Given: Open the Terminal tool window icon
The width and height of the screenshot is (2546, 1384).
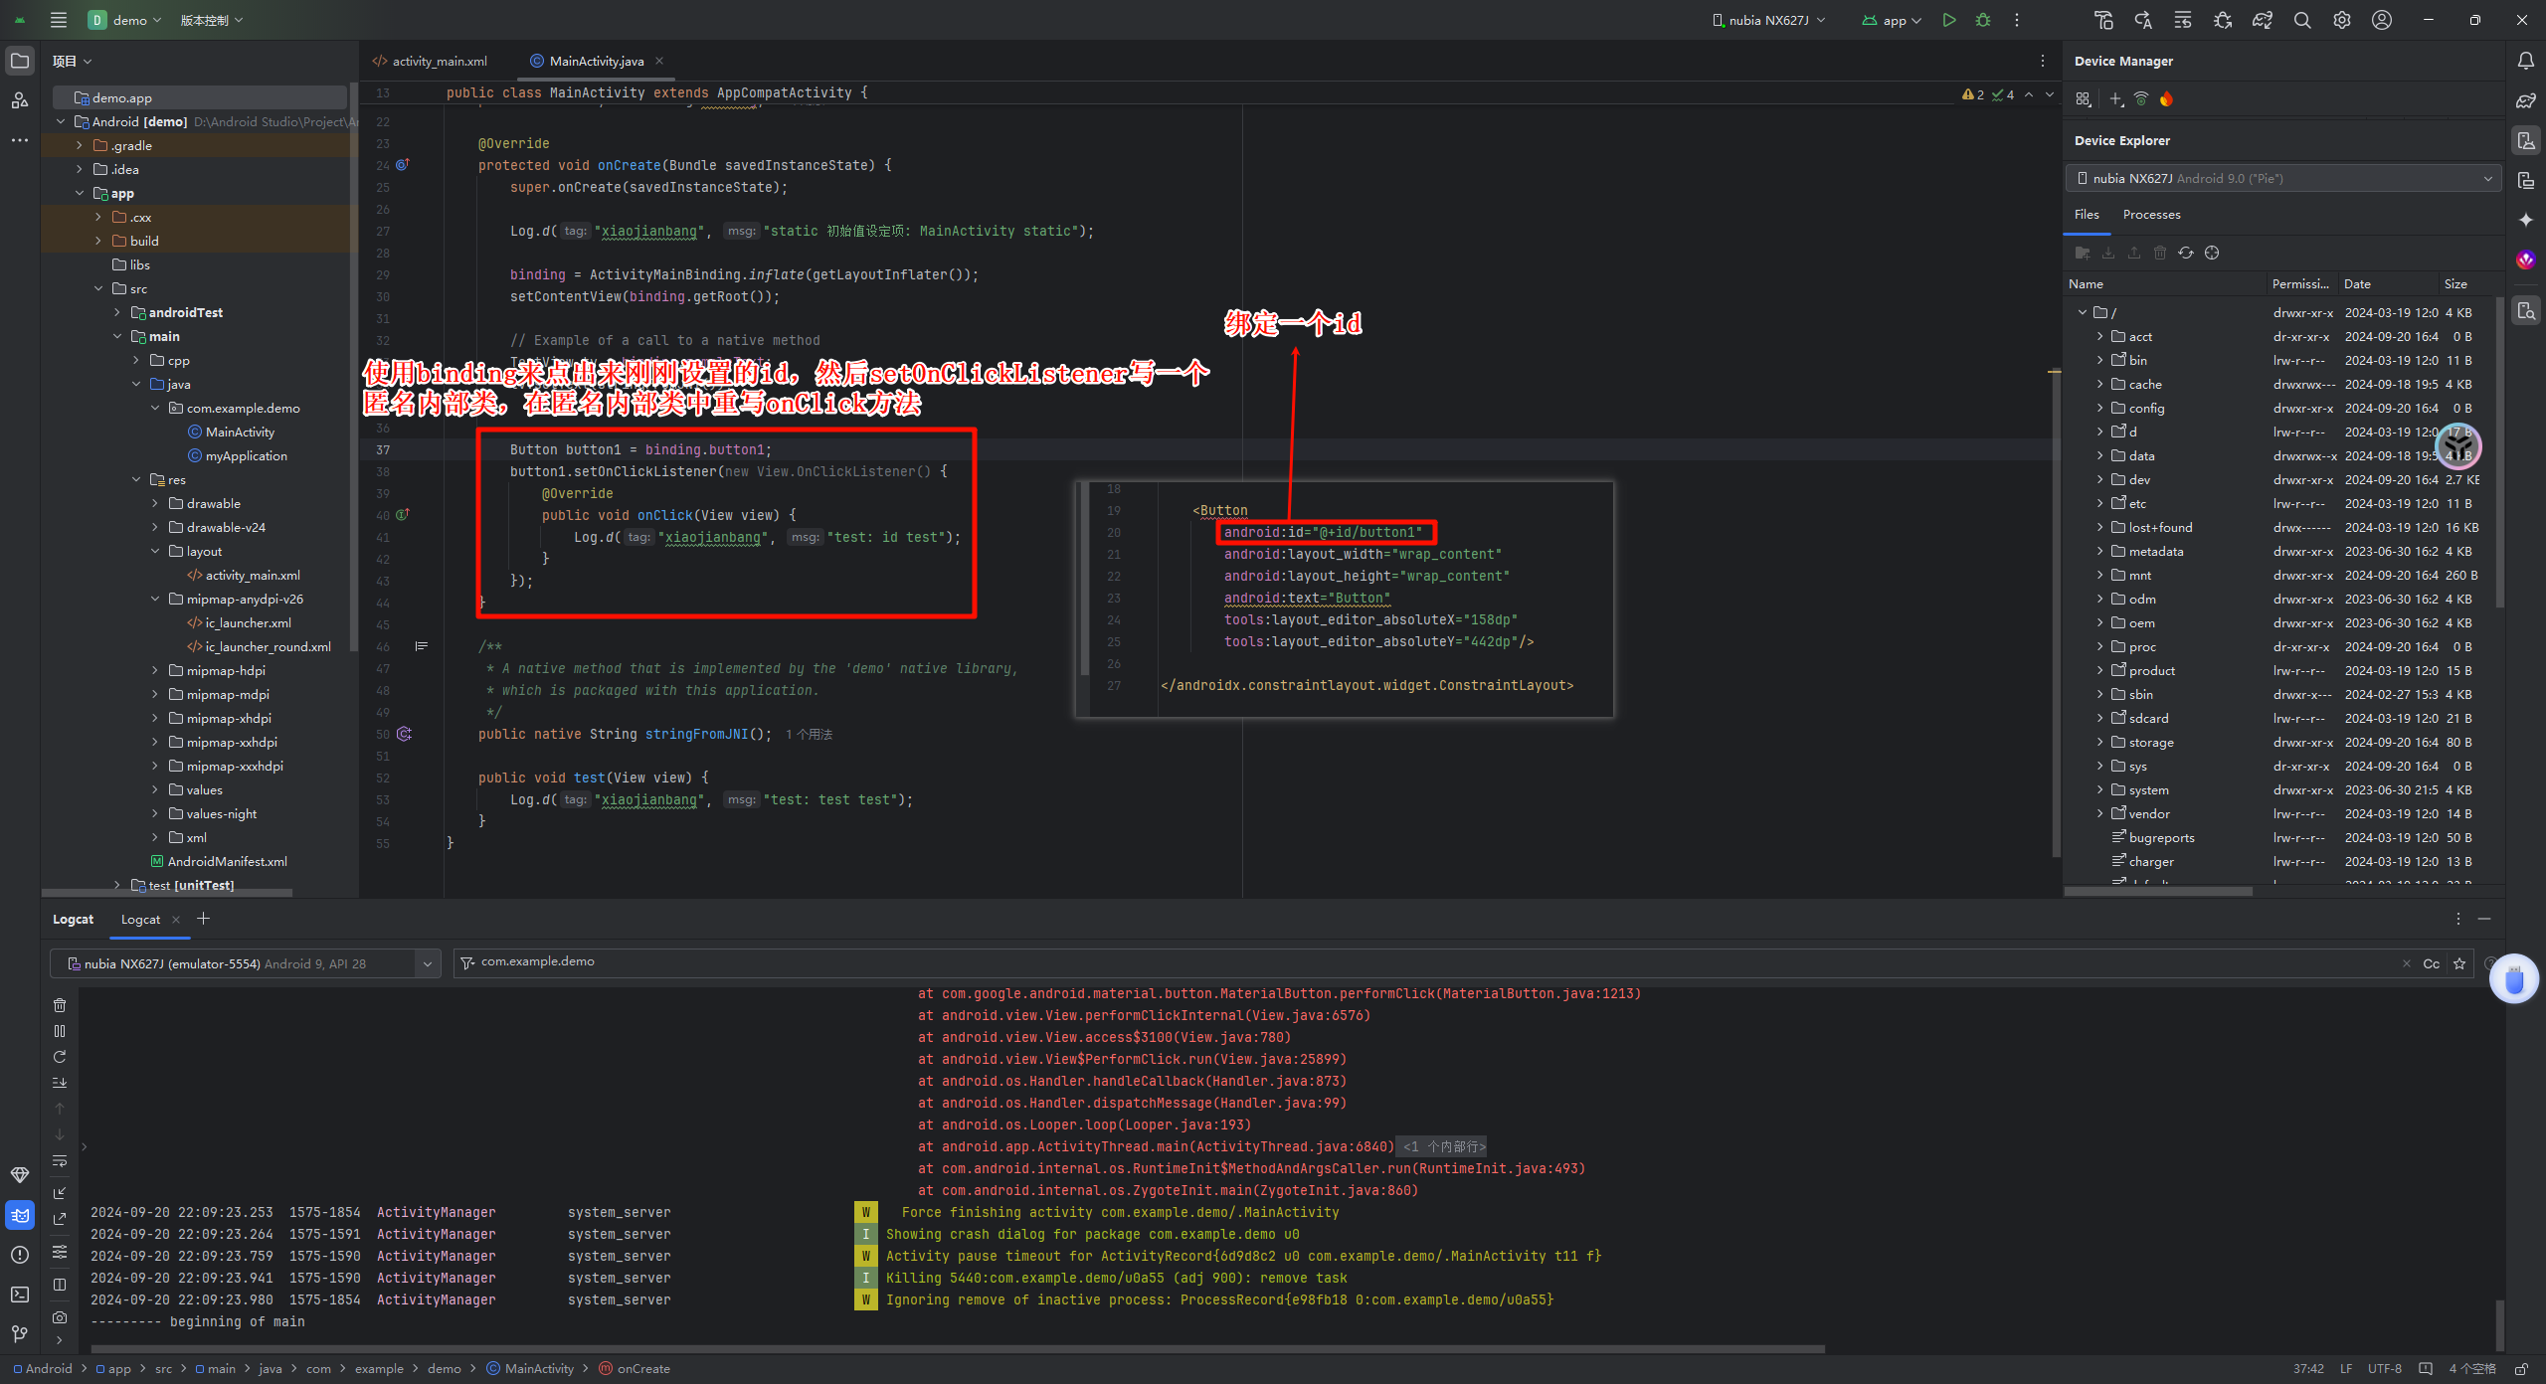Looking at the screenshot, I should click(20, 1295).
